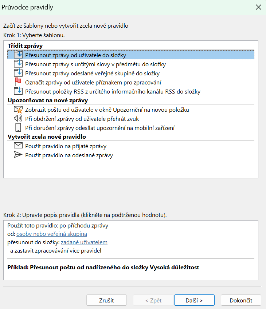Click the envelope star alert icon
The width and height of the screenshot is (266, 309).
tap(18, 110)
